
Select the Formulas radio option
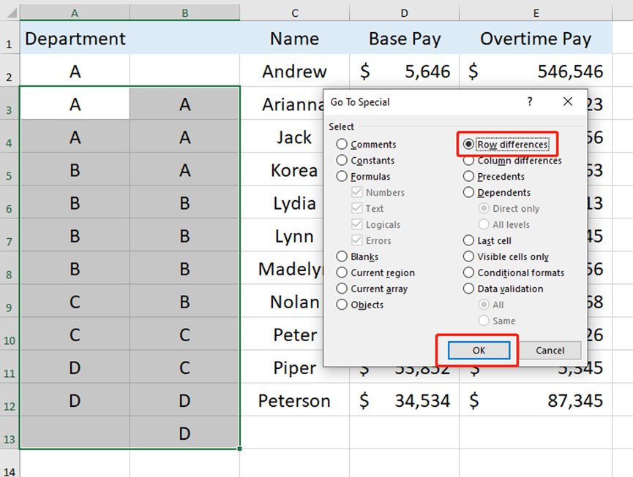(x=363, y=177)
